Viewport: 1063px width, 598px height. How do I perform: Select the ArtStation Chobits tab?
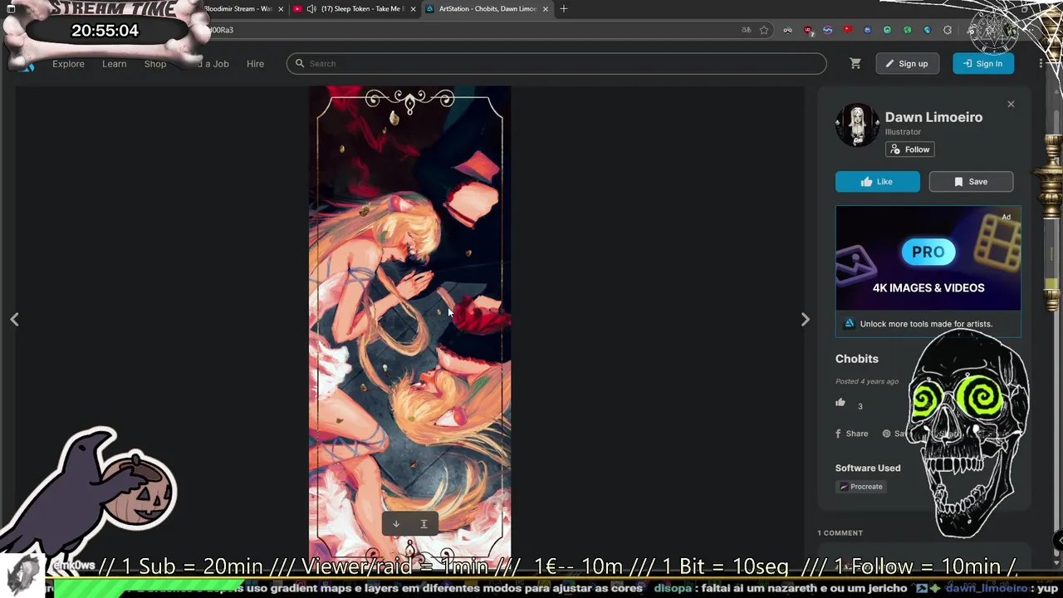487,8
